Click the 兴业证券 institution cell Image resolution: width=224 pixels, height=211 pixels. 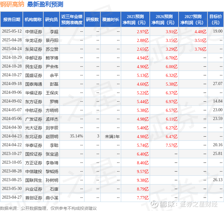34,189
